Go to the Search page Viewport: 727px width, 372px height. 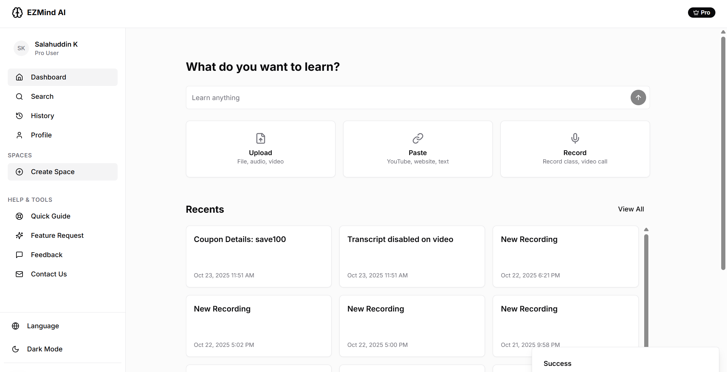click(x=42, y=97)
